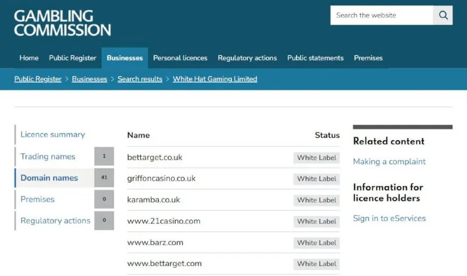Click the search magnifier icon button
Viewport: 467px width, 276px height.
(443, 15)
